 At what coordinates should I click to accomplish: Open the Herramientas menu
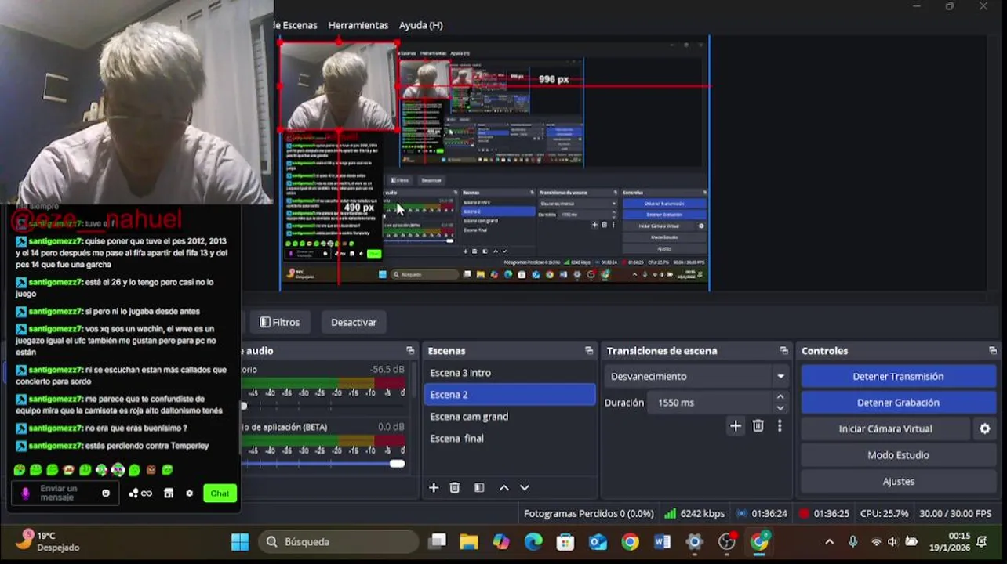(358, 25)
